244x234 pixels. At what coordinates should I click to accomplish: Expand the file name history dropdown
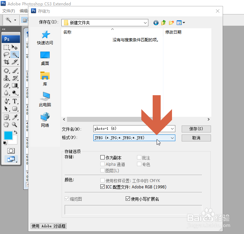tap(172, 129)
